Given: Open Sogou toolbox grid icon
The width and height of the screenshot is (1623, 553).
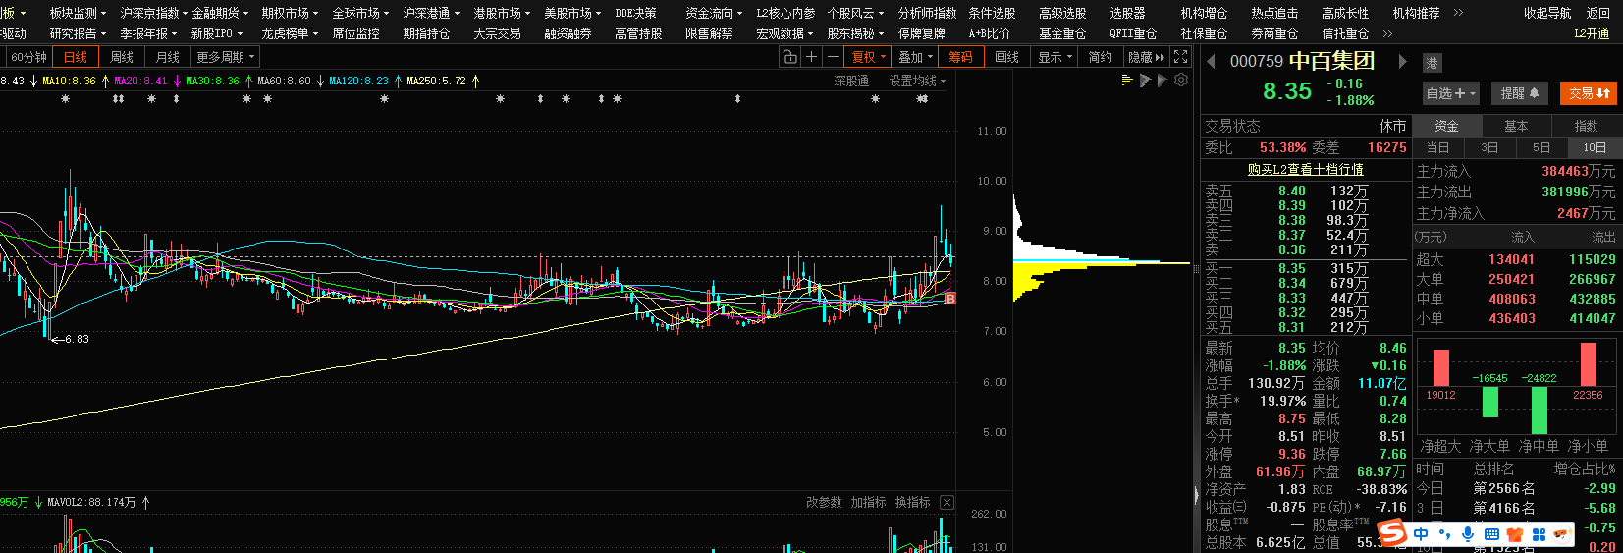Looking at the screenshot, I should [1539, 533].
